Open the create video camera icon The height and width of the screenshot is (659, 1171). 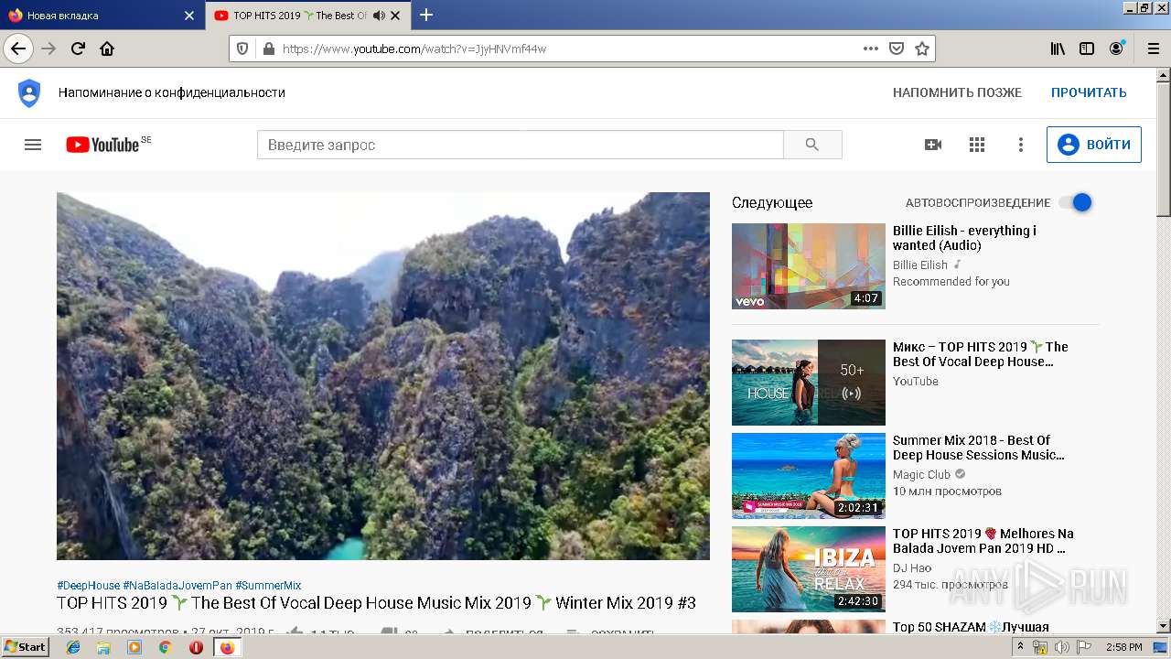coord(933,145)
